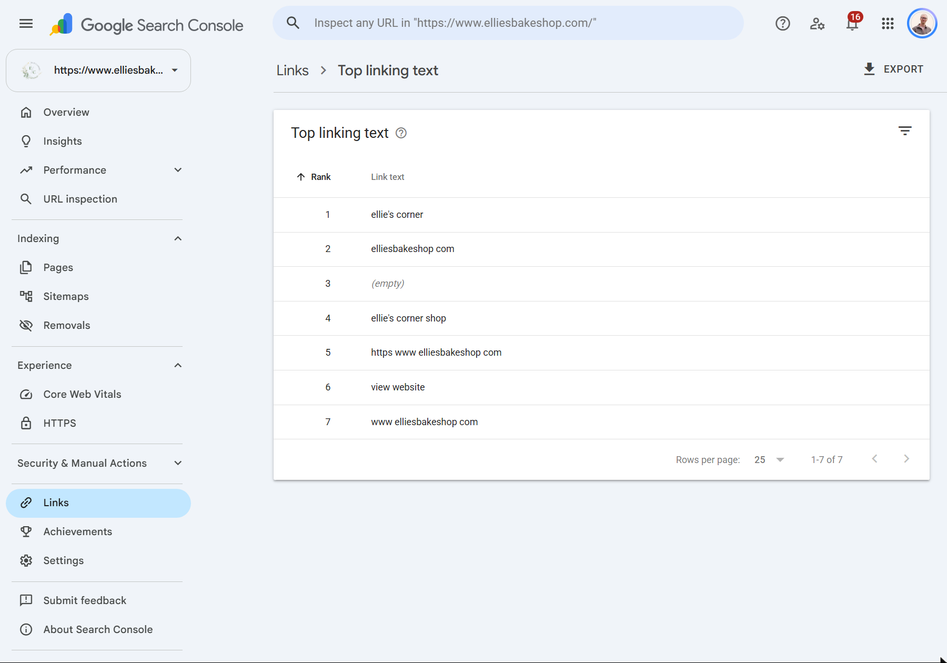Collapse the Experience section
This screenshot has width=947, height=663.
(178, 366)
